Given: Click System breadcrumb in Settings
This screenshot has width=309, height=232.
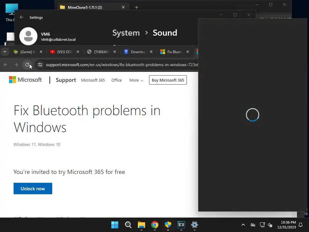Looking at the screenshot, I should point(126,33).
